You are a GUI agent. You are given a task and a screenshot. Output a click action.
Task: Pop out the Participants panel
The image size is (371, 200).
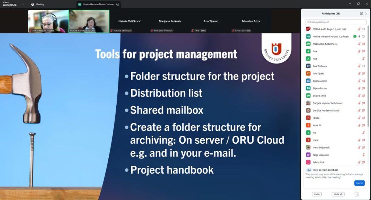361,14
